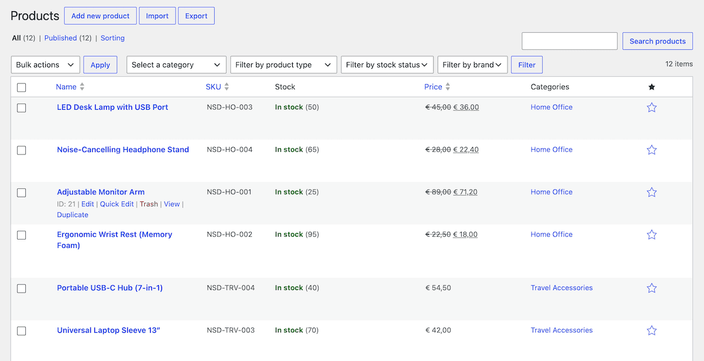The image size is (704, 361).
Task: Open LED Desk Lamp with USB Port
Action: point(113,107)
